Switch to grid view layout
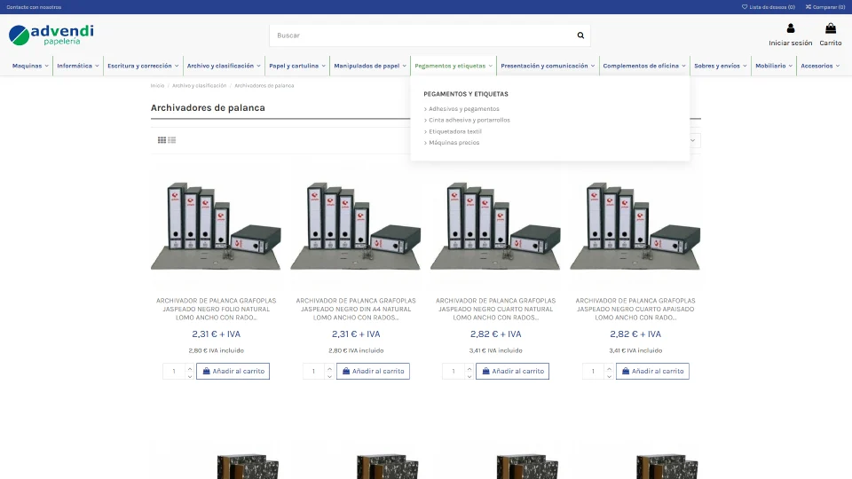 pyautogui.click(x=162, y=140)
